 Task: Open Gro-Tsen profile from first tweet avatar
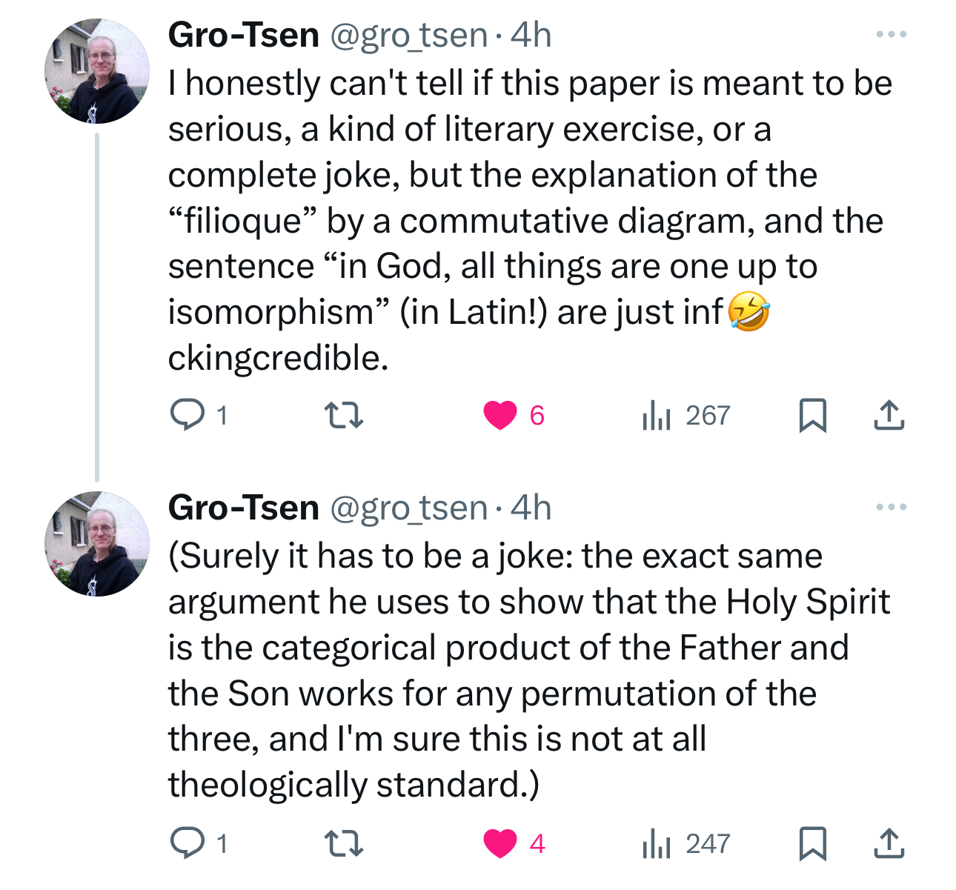tap(97, 71)
